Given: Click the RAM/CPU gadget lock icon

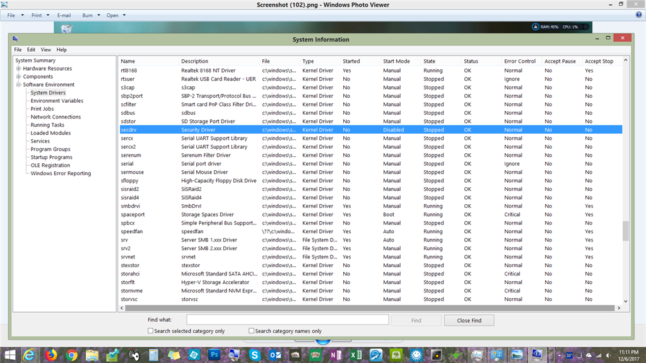Looking at the screenshot, I should [535, 26].
